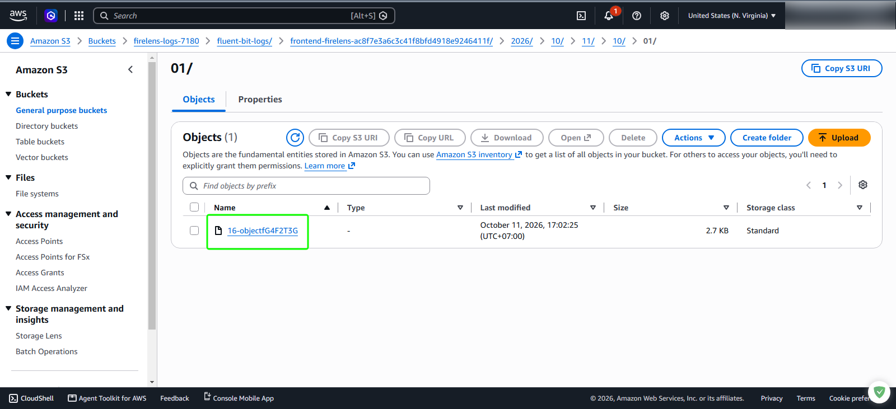Open the United States (N. Virginia) region selector
Image resolution: width=896 pixels, height=409 pixels.
tap(732, 16)
